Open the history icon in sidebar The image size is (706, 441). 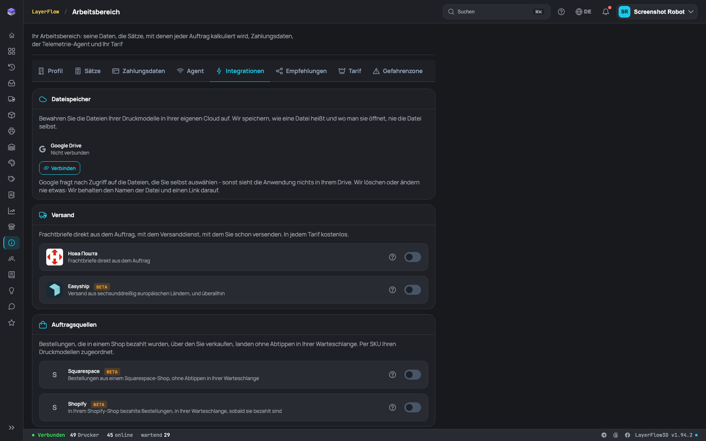11,67
